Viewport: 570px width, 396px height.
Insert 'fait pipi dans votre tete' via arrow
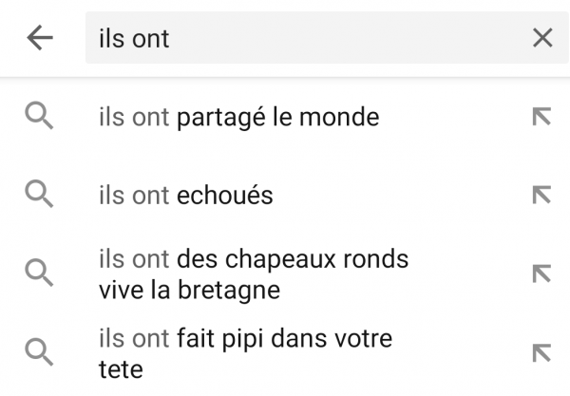click(x=541, y=352)
